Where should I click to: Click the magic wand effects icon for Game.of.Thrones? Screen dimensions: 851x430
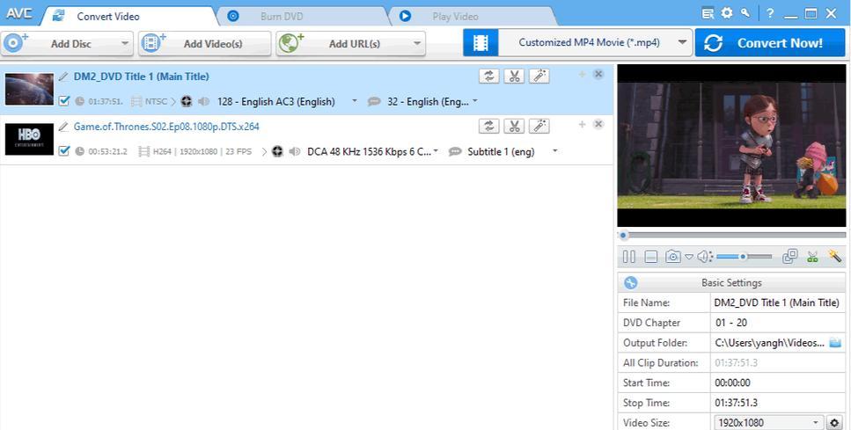[x=539, y=126]
